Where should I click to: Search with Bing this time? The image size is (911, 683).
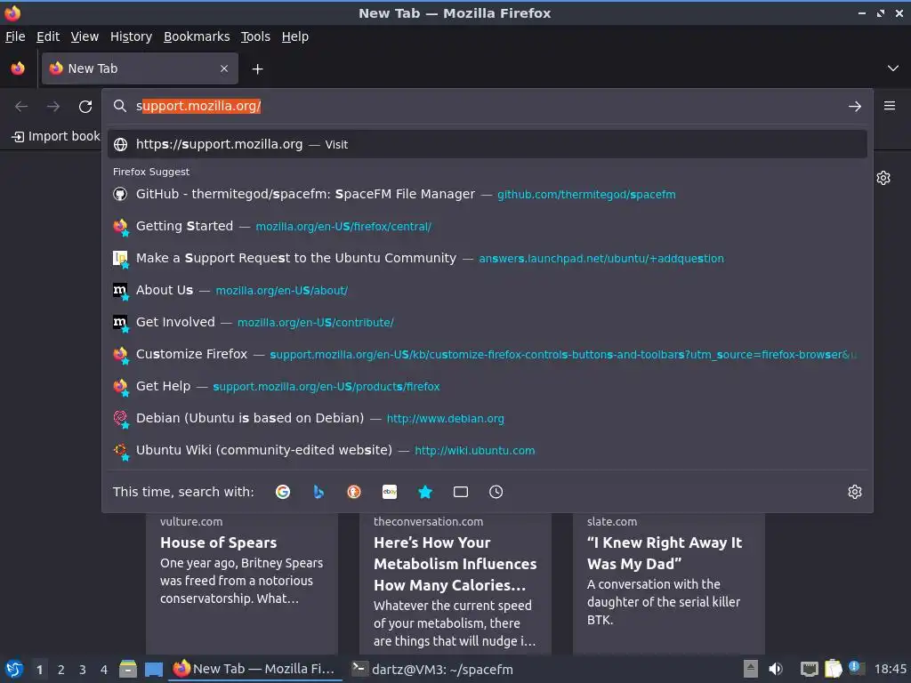pyautogui.click(x=318, y=492)
